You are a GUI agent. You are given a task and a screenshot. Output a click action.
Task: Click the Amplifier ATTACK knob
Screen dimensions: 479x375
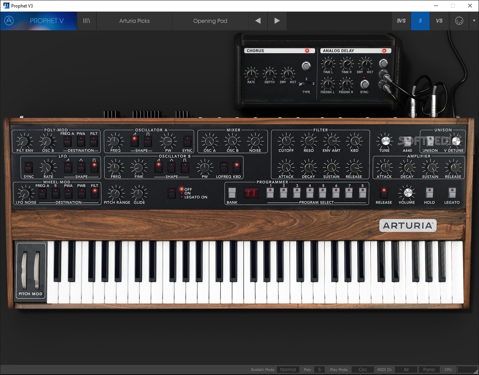coord(384,167)
